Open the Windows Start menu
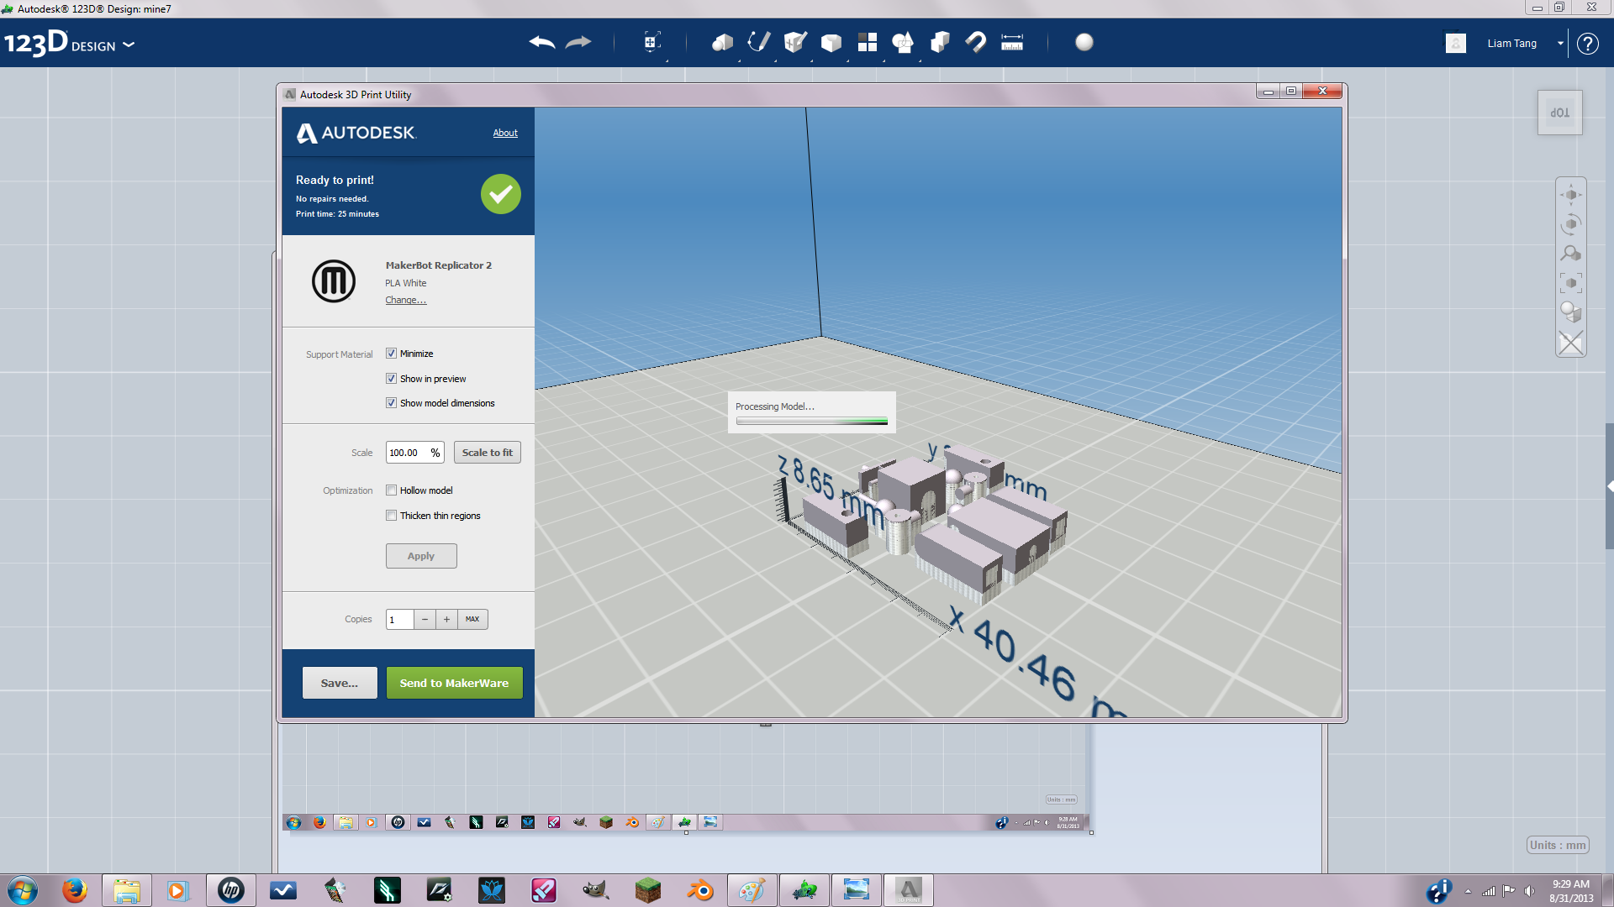The width and height of the screenshot is (1614, 907). click(x=24, y=890)
